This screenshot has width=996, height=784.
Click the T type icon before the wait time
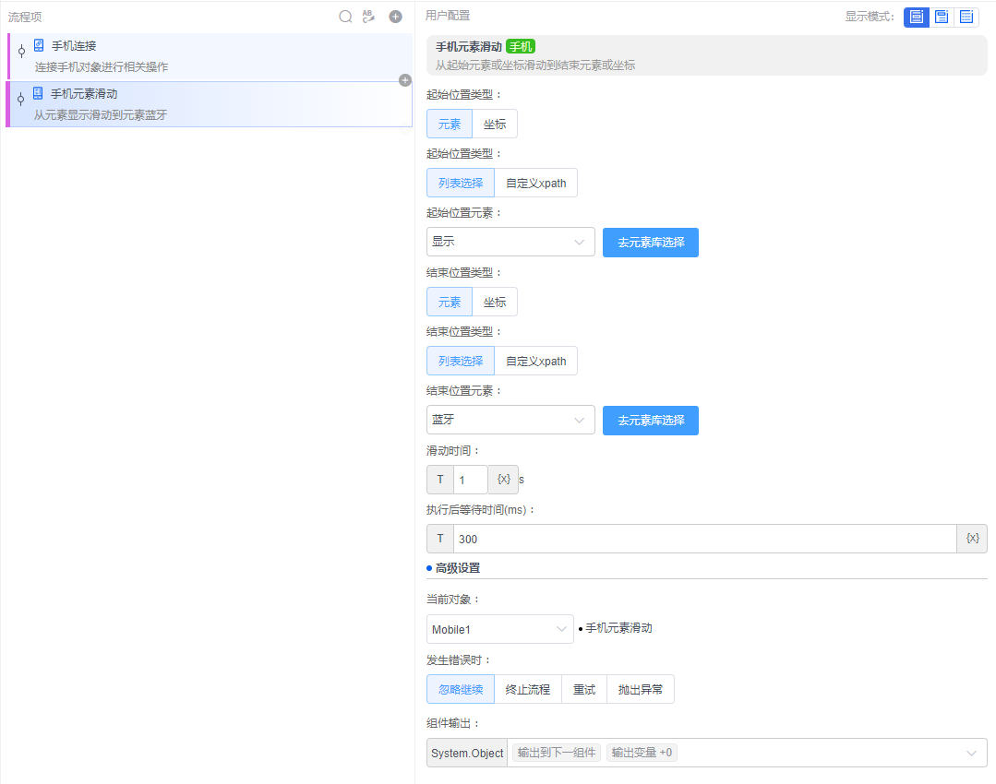coord(439,538)
